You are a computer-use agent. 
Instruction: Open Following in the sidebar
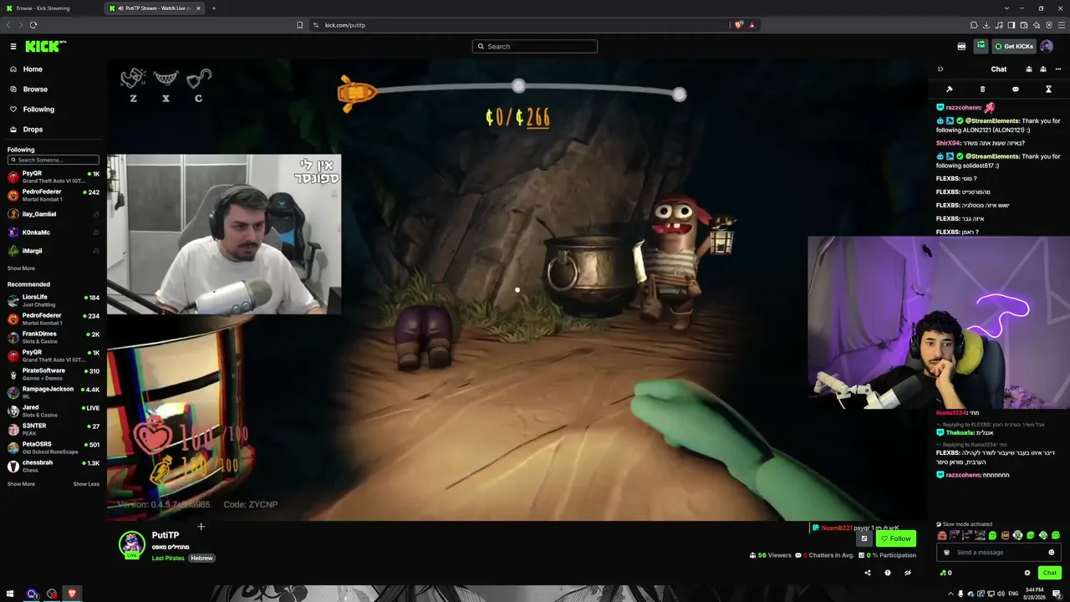[38, 110]
